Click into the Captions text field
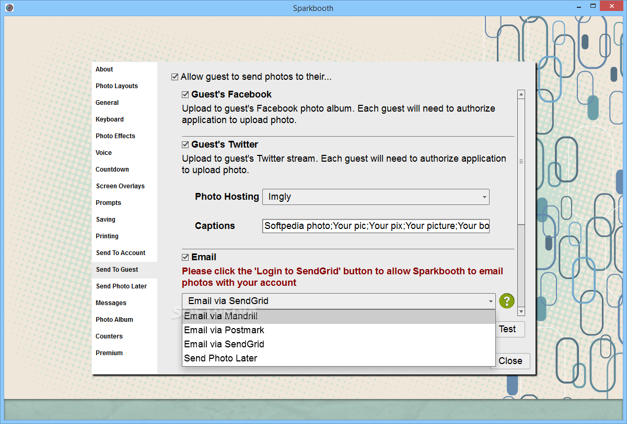This screenshot has height=424, width=627. (376, 226)
